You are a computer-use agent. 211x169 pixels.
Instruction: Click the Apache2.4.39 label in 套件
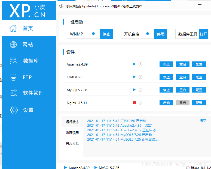[x=77, y=64]
